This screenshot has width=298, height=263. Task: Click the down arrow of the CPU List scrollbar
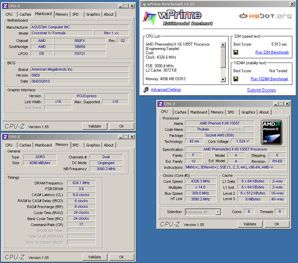tap(223, 79)
